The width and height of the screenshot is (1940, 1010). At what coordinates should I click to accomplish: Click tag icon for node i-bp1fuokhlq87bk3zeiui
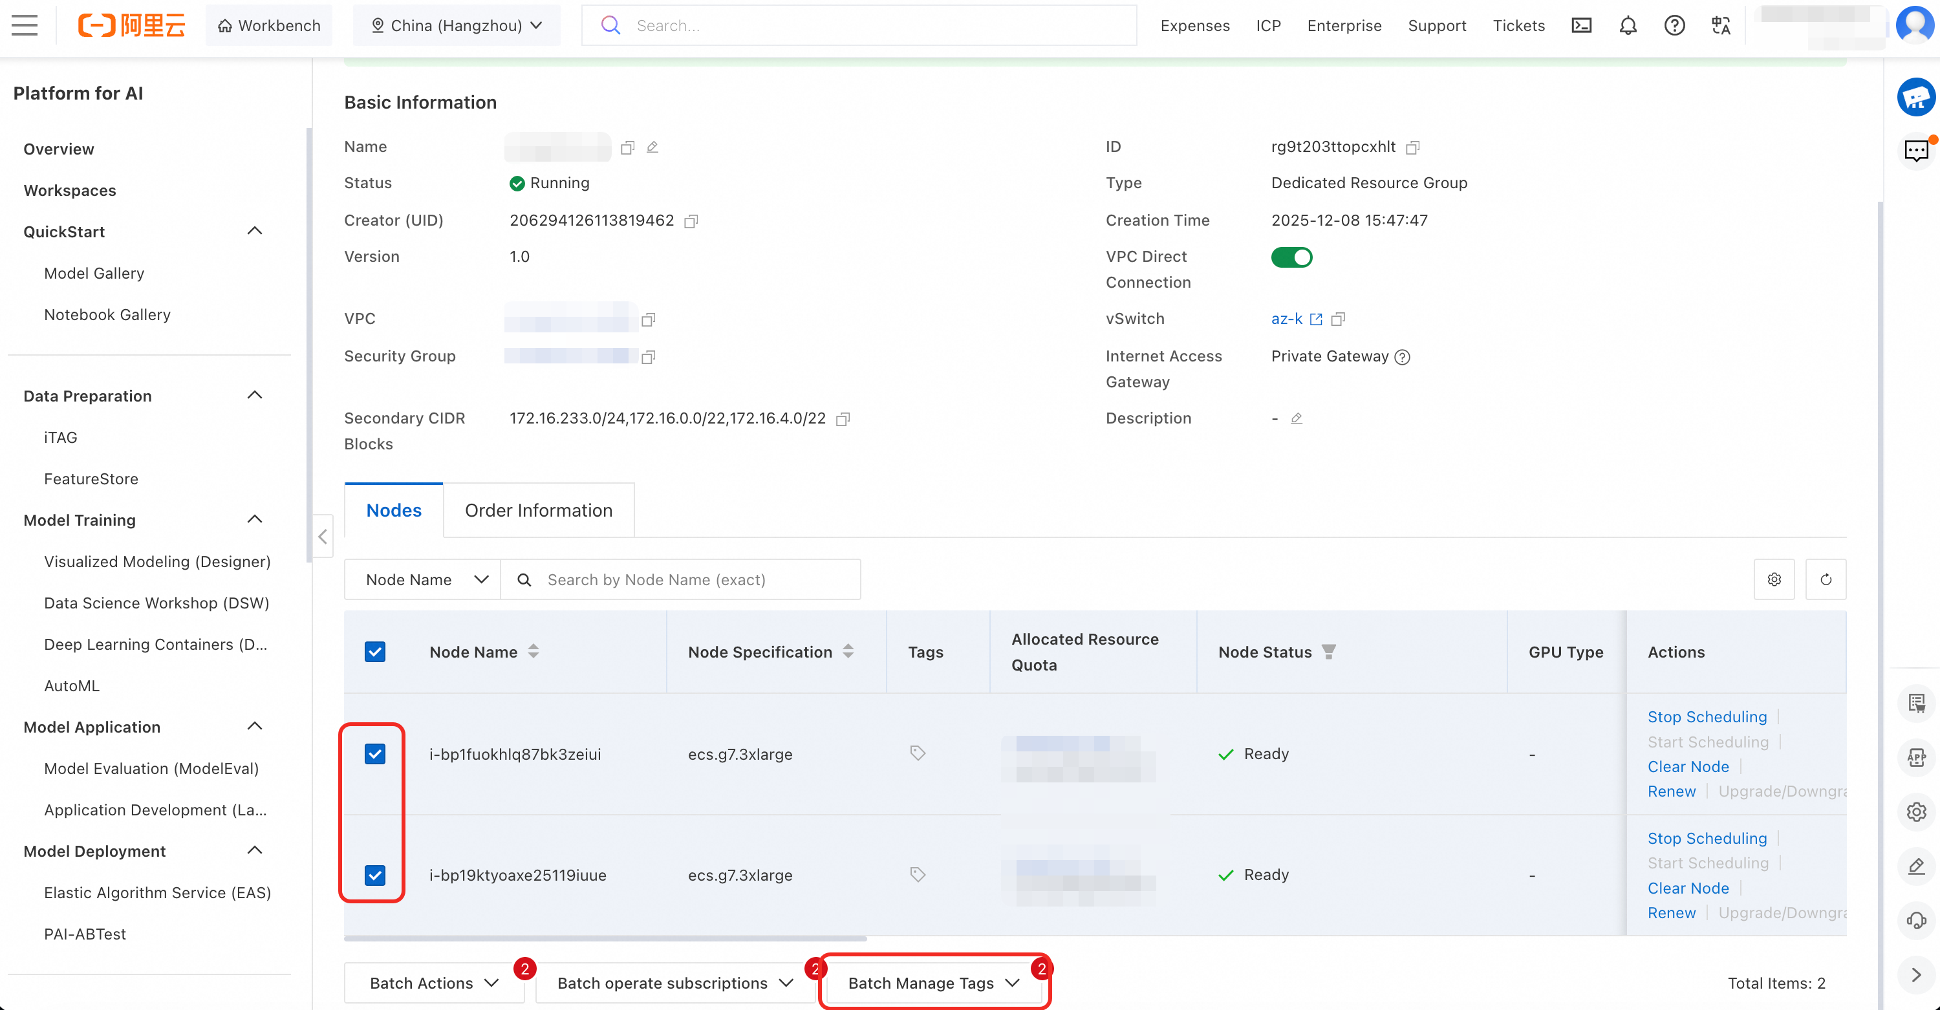pos(917,753)
